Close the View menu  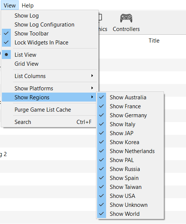(10, 6)
